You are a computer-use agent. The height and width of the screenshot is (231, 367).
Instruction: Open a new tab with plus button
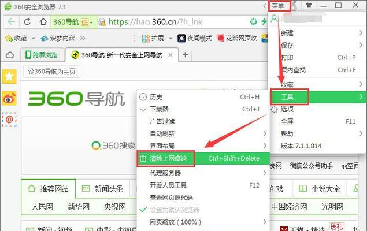tap(185, 55)
